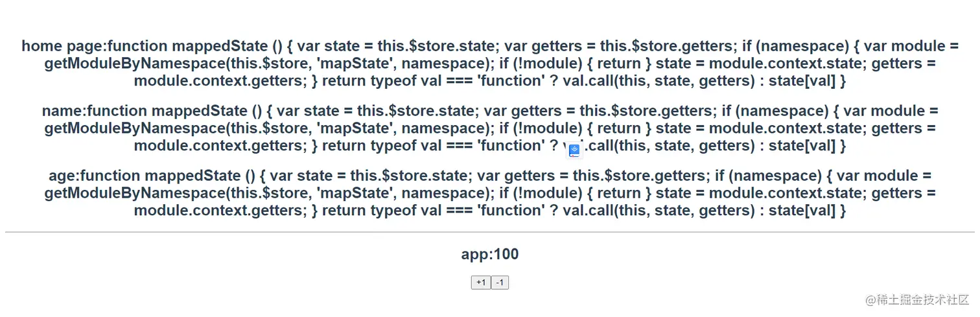Click the app:100 counter heading
Screen dimensions: 980x317
[x=489, y=254]
